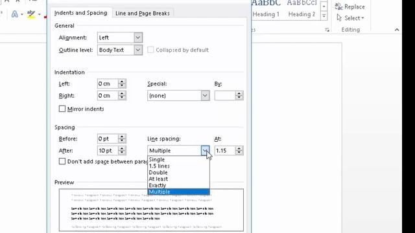Click the Right indentation field
Image resolution: width=415 pixels, height=233 pixels.
coord(108,96)
